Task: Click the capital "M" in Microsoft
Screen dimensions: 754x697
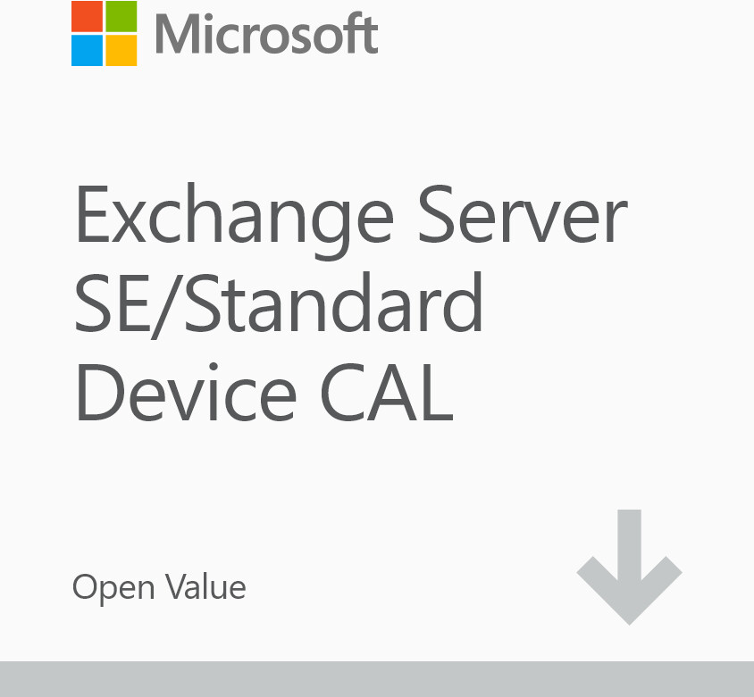Action: pos(175,34)
